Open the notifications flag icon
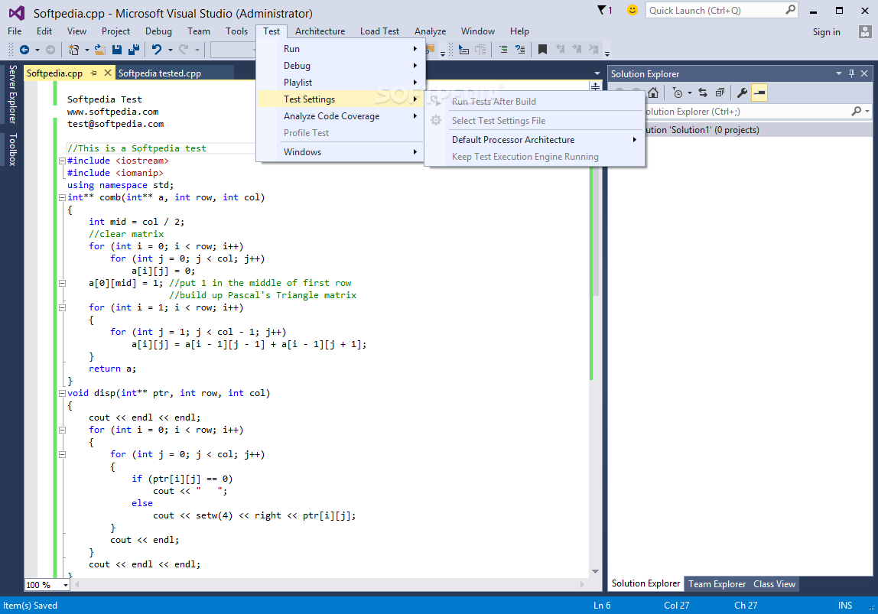 click(602, 10)
